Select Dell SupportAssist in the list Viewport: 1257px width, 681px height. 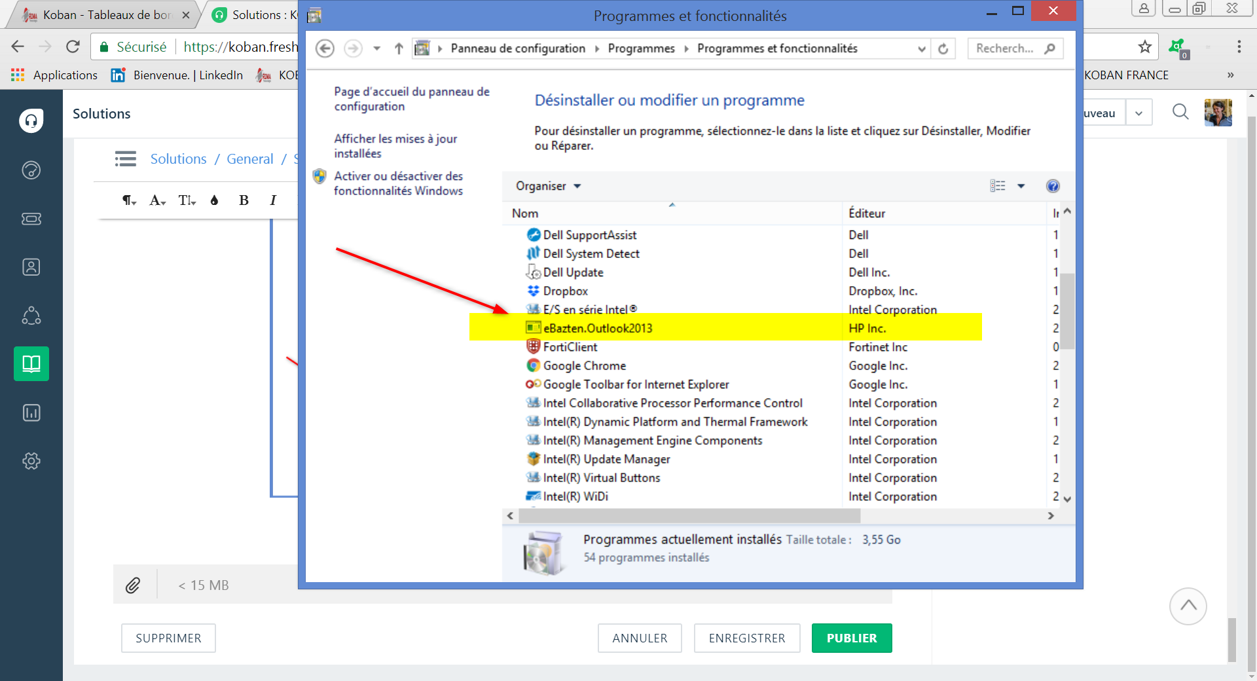(x=589, y=235)
